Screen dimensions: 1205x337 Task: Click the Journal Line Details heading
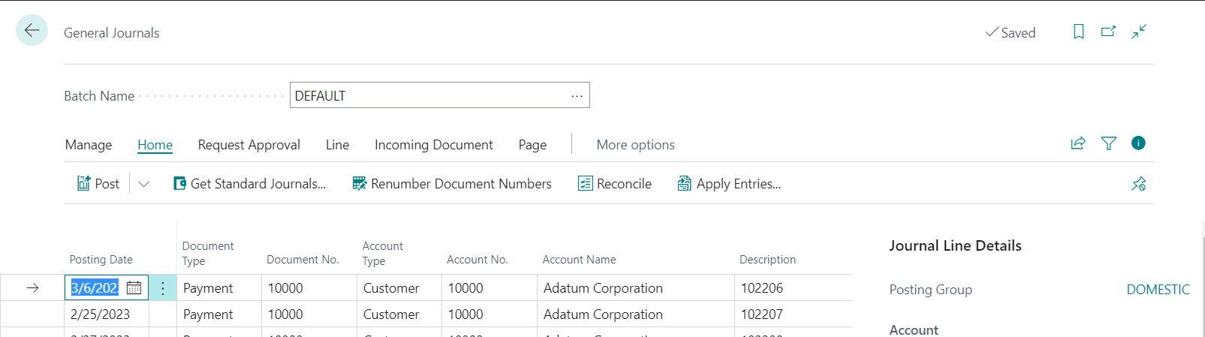point(955,246)
